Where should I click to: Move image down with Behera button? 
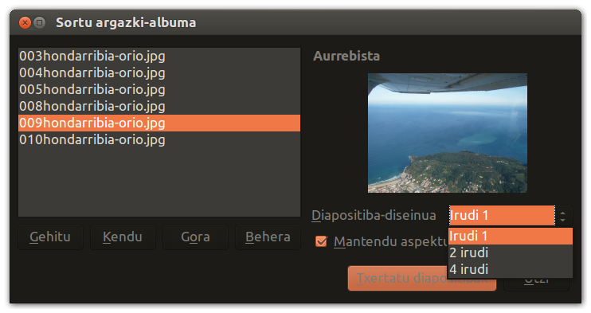point(268,237)
